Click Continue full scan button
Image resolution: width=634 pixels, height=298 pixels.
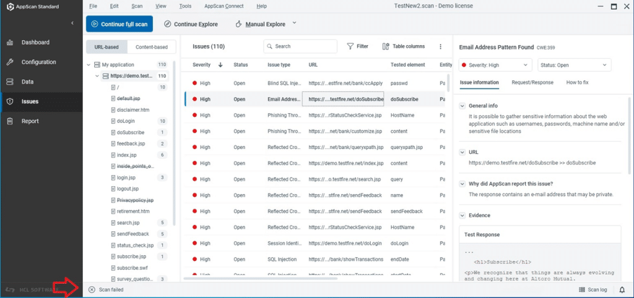(x=119, y=24)
